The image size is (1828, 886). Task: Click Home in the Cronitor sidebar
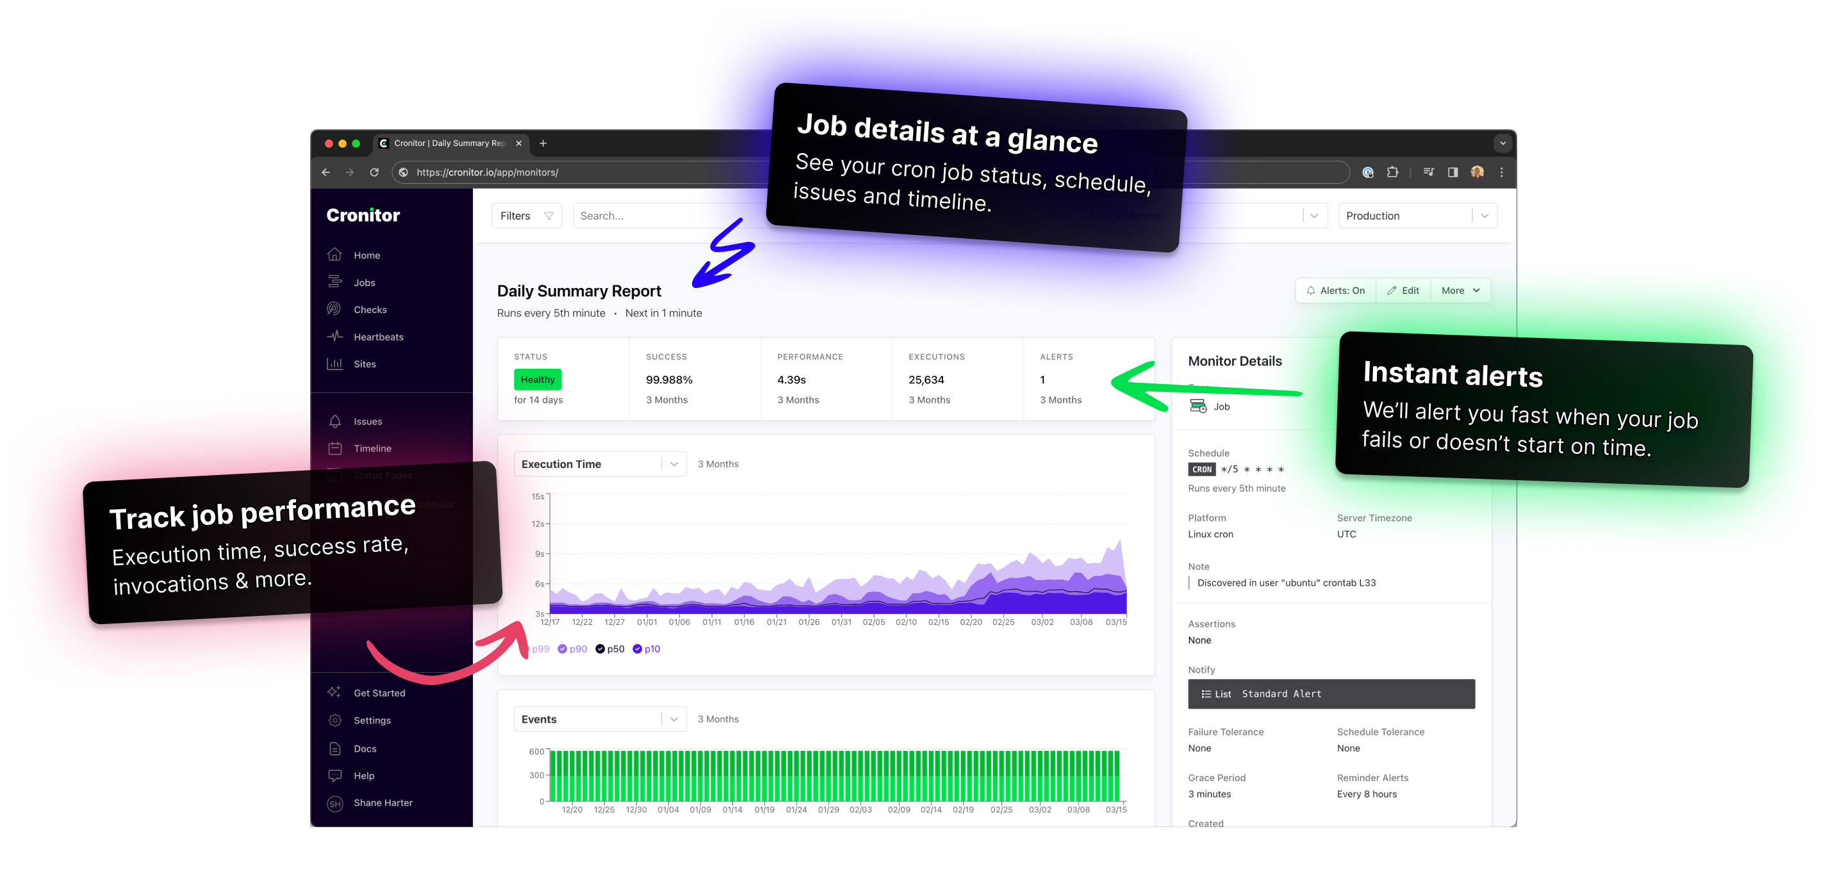[368, 255]
